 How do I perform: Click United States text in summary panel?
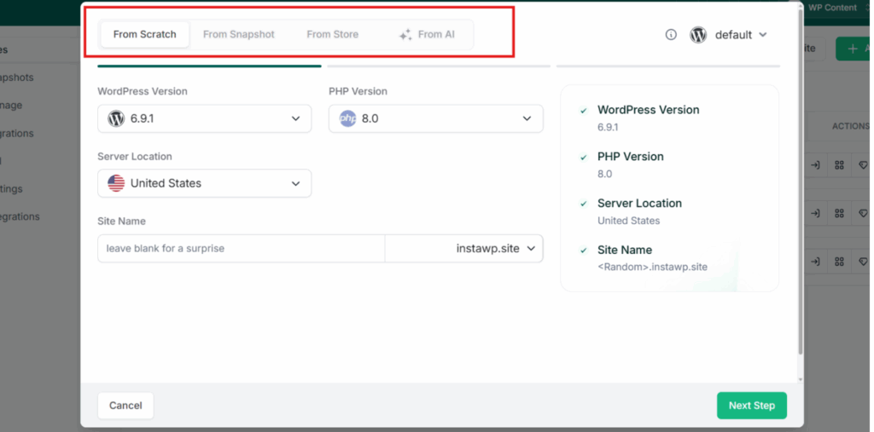point(629,221)
